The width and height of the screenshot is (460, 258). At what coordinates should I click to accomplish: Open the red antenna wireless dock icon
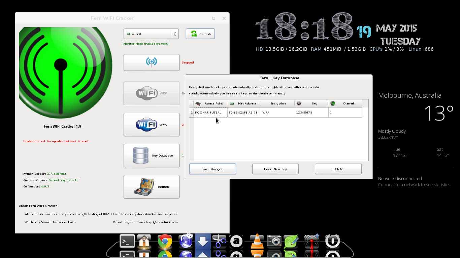[312, 241]
